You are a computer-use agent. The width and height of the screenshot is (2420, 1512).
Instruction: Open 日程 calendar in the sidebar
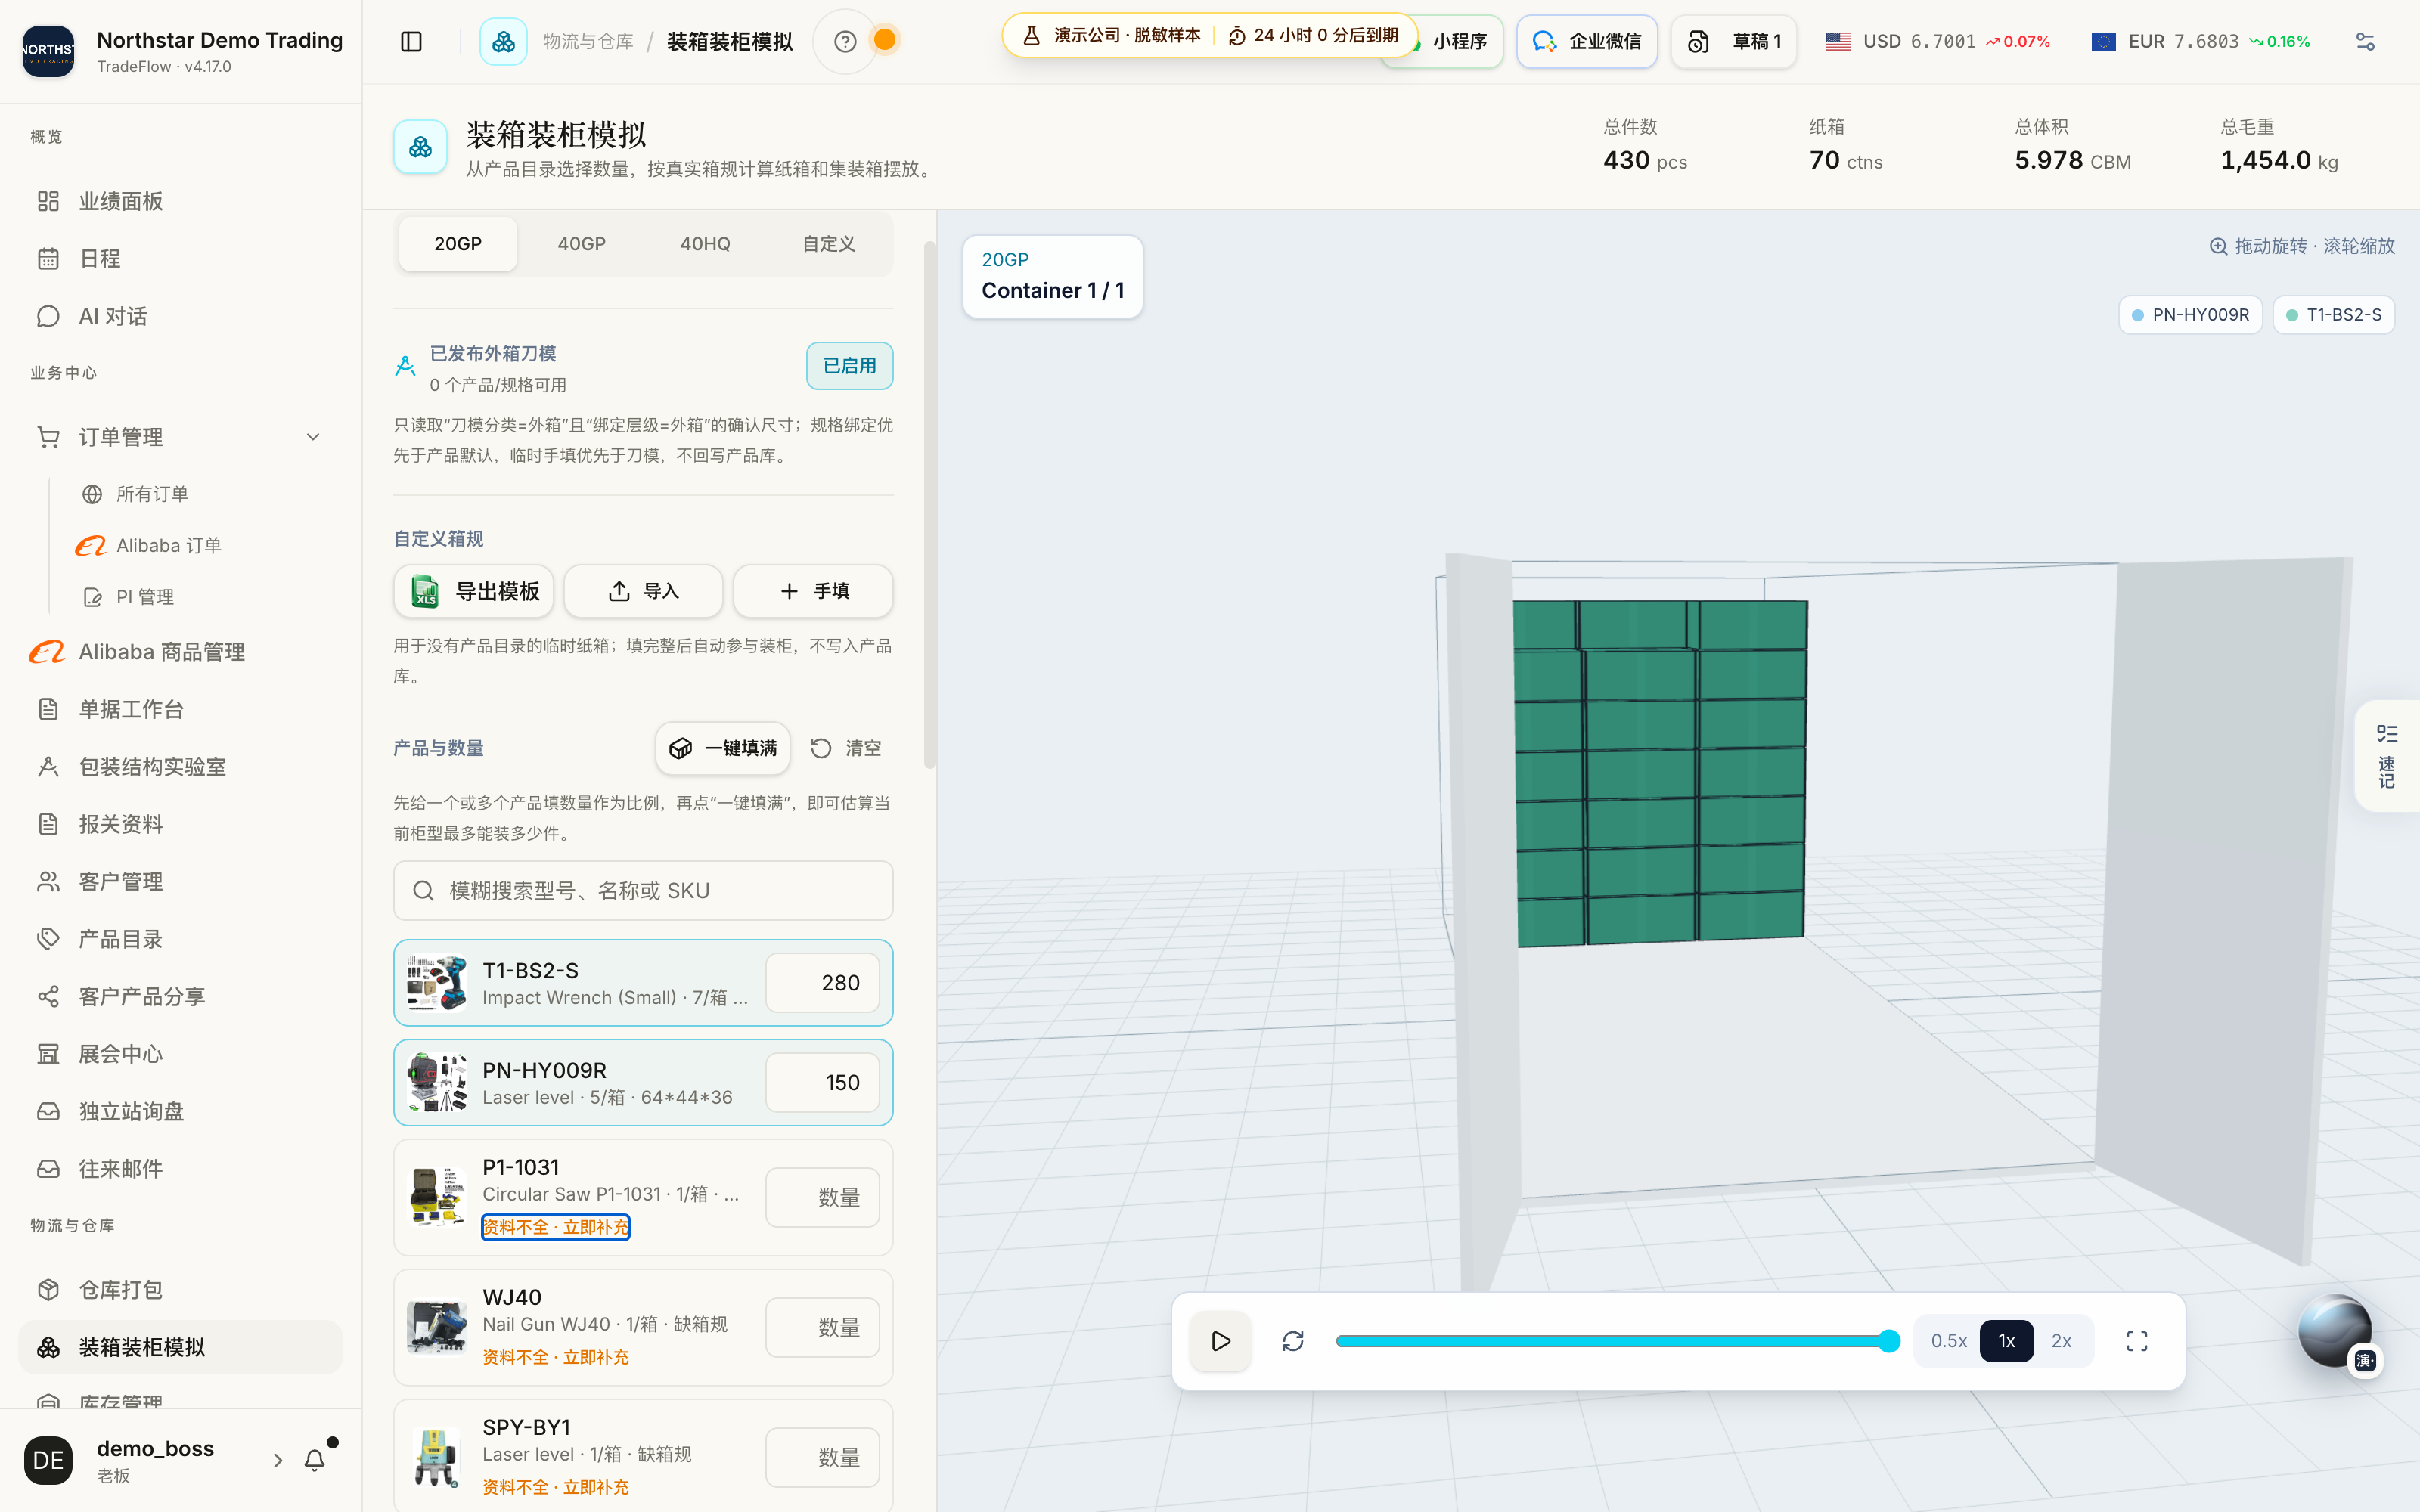pos(180,259)
